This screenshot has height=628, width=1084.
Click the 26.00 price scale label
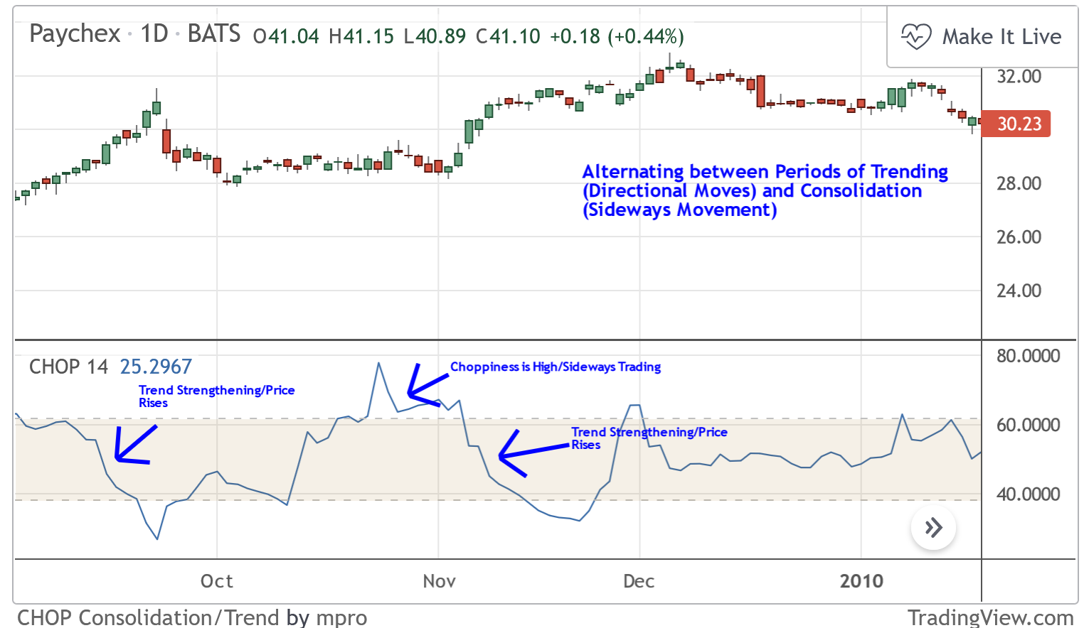1019,237
